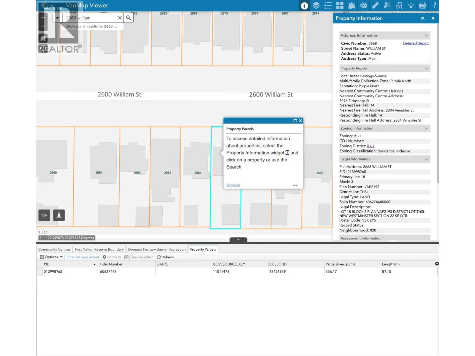475x356 pixels.
Task: Toggle Filter by map extent
Action: pyautogui.click(x=83, y=257)
